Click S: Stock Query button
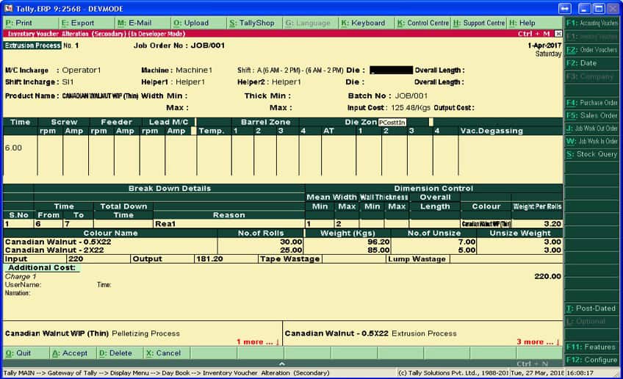This screenshot has width=623, height=379. (592, 154)
